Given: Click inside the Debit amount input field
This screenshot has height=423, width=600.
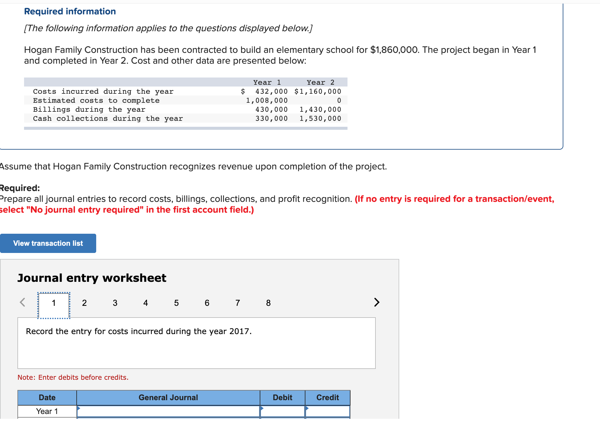Looking at the screenshot, I should 283,412.
